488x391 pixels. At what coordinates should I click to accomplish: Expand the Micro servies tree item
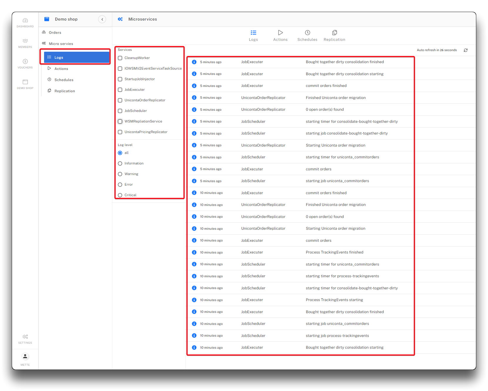point(61,44)
